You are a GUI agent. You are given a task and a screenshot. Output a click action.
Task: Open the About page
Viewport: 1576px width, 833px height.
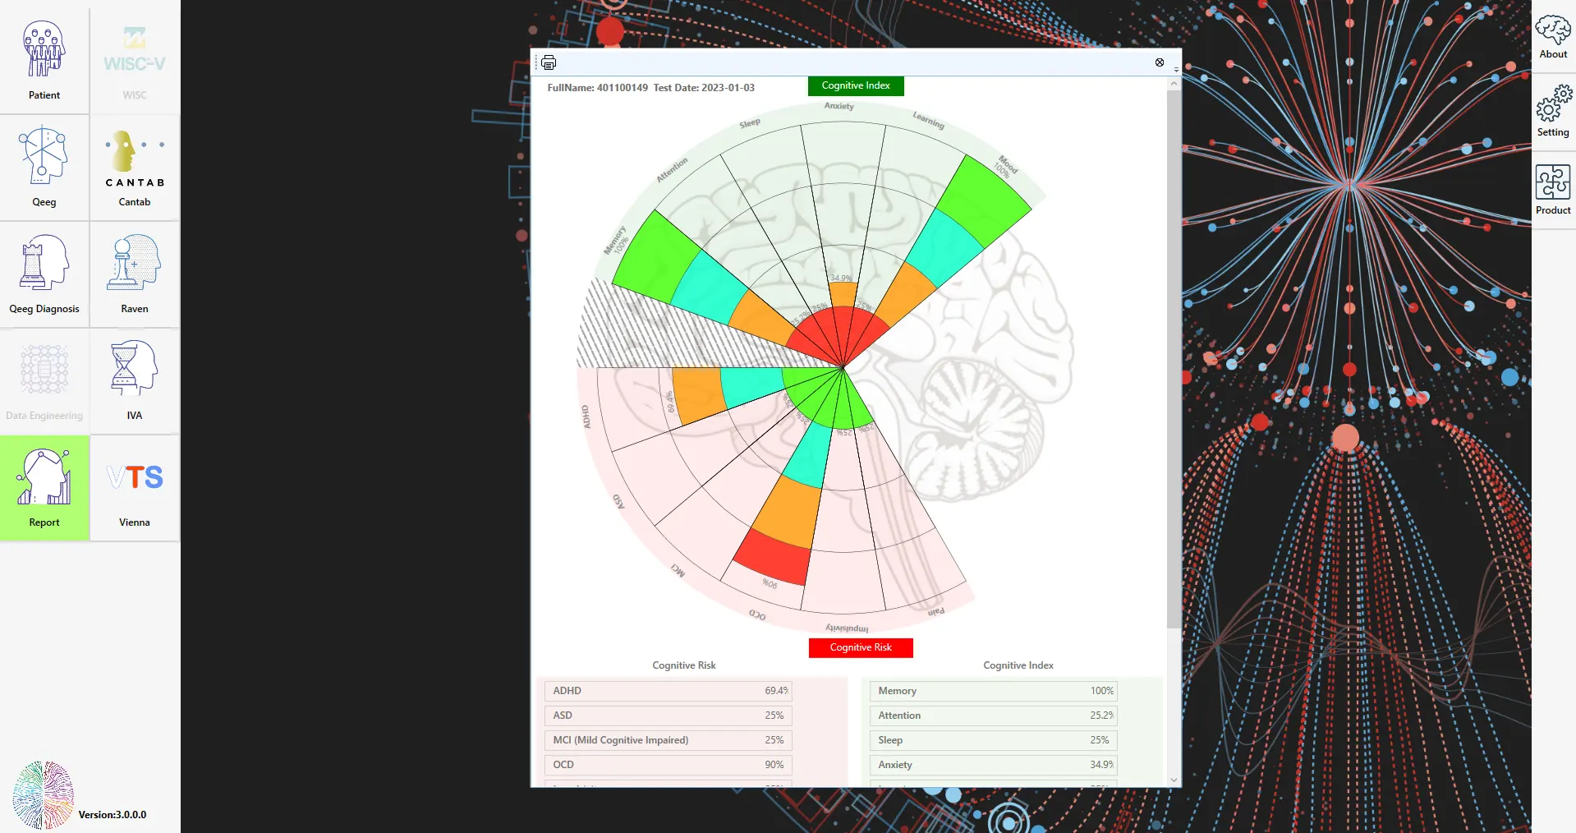pos(1553,38)
